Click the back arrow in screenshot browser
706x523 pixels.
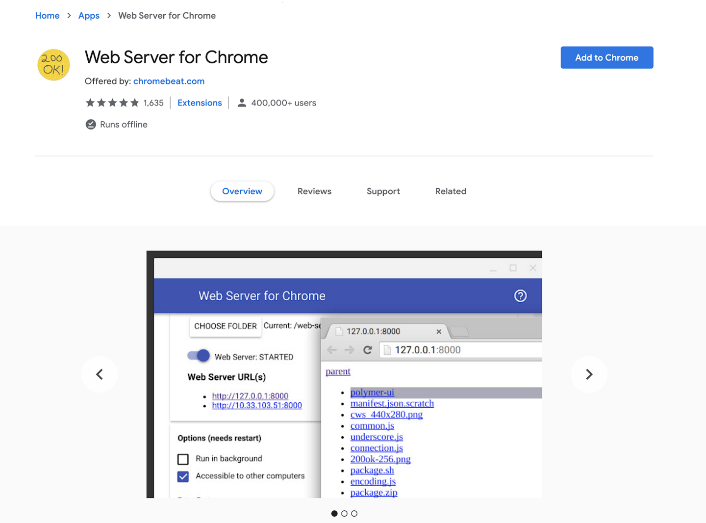332,350
